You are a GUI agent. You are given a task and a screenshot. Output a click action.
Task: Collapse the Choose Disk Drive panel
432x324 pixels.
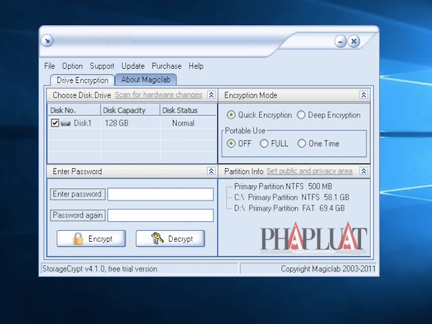[x=211, y=95]
